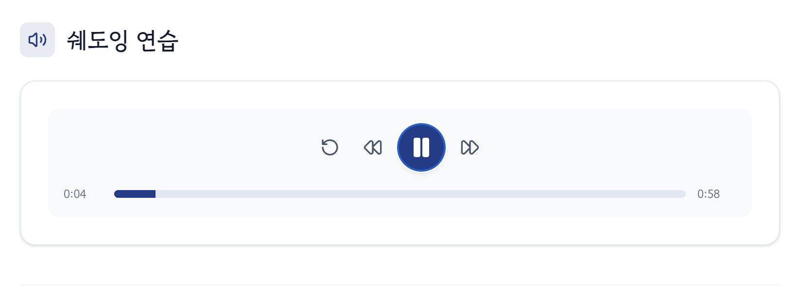Pause the shadowing audio playback
This screenshot has width=799, height=289.
[421, 147]
